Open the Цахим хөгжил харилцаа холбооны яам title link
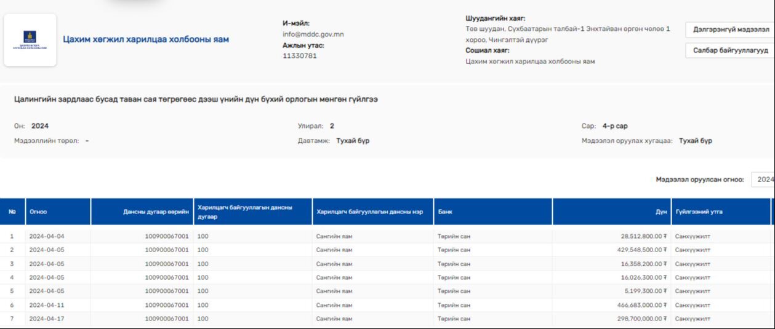 [146, 39]
